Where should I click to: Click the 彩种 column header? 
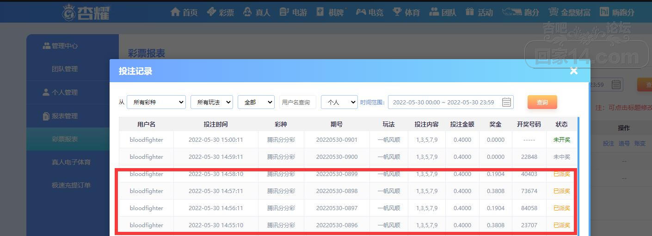coord(281,124)
